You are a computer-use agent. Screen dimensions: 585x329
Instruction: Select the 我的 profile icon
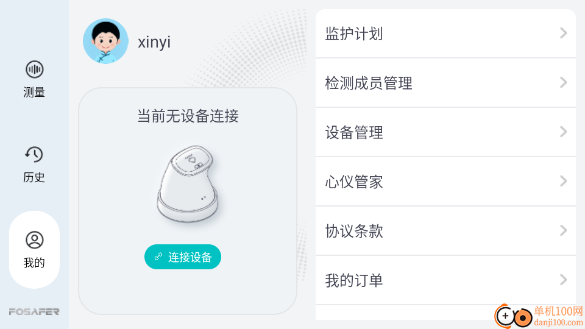pos(34,240)
